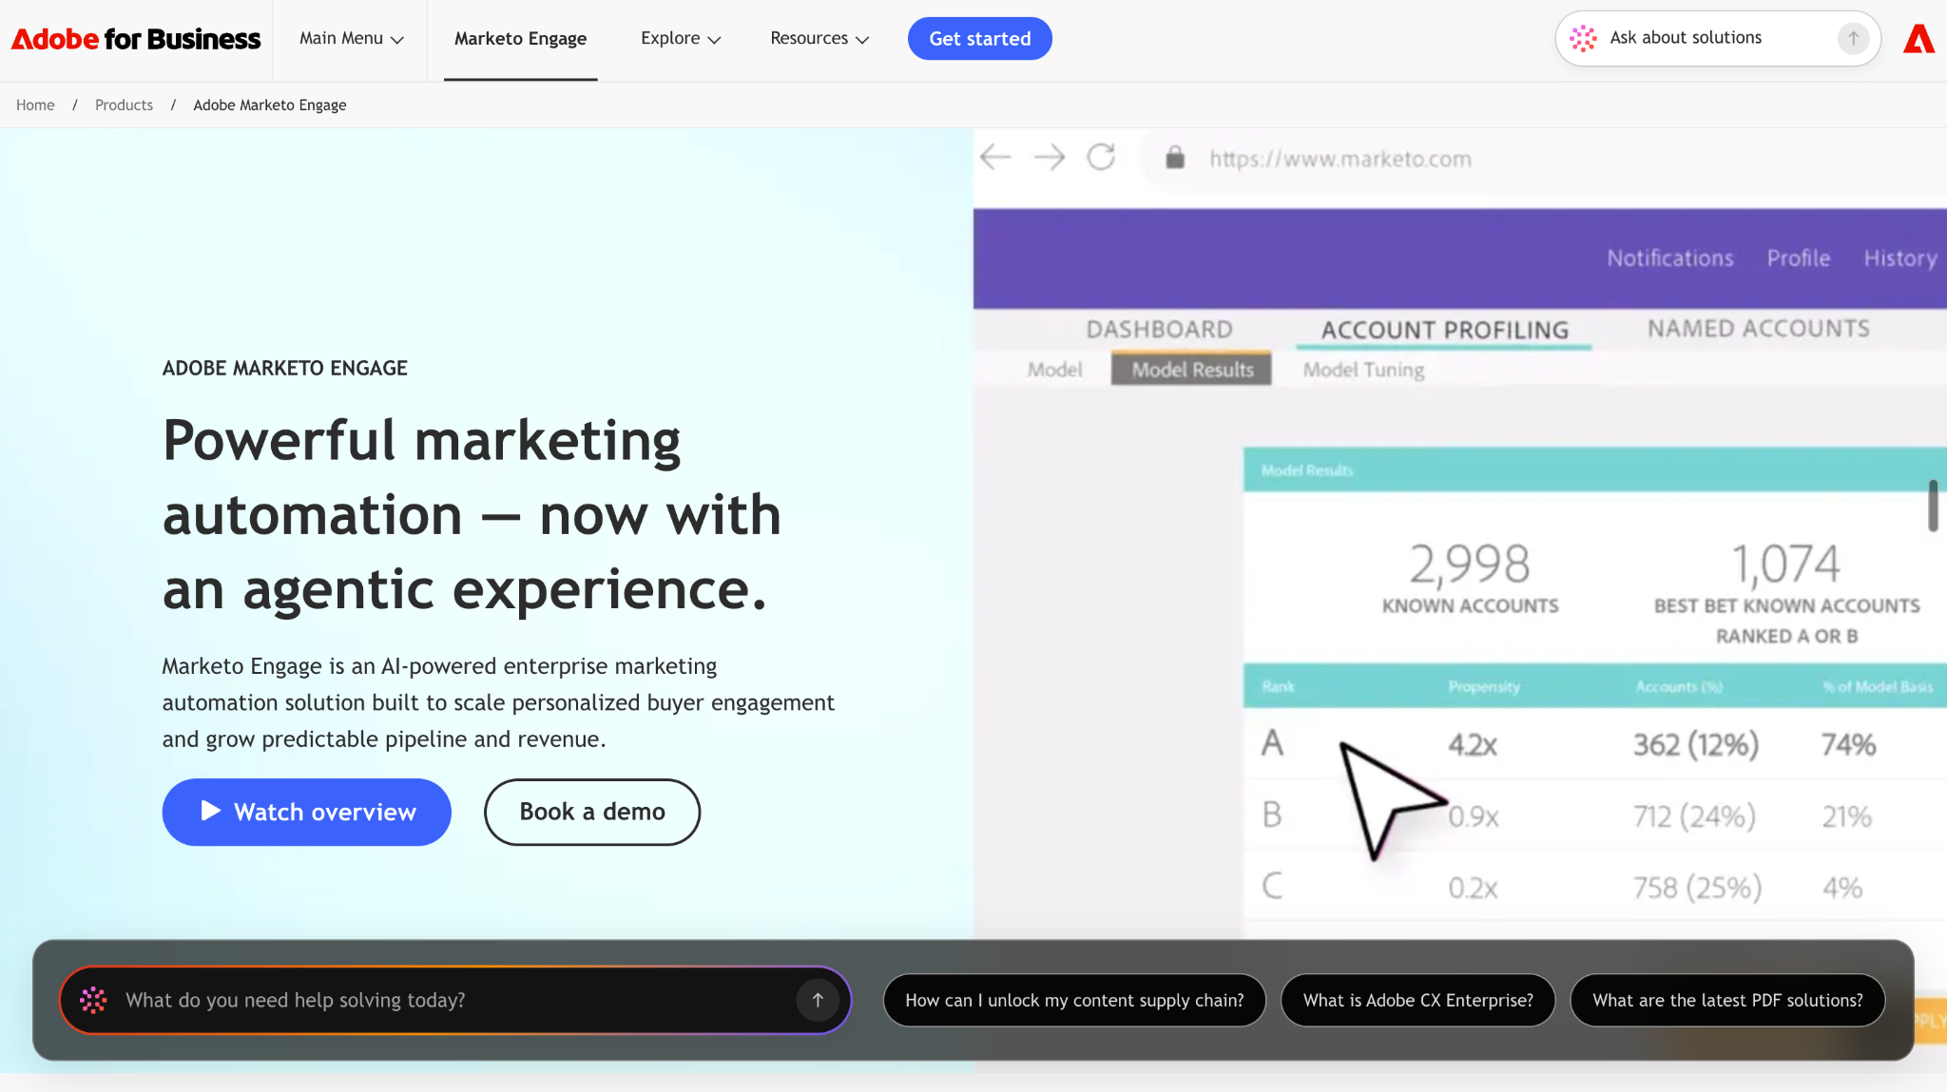The image size is (1947, 1092).
Task: Click the Adobe Marketo Engage breadcrumb
Action: (269, 105)
